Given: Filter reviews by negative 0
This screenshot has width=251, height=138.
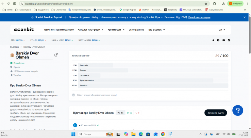Looking at the screenshot, I should (x=137, y=113).
